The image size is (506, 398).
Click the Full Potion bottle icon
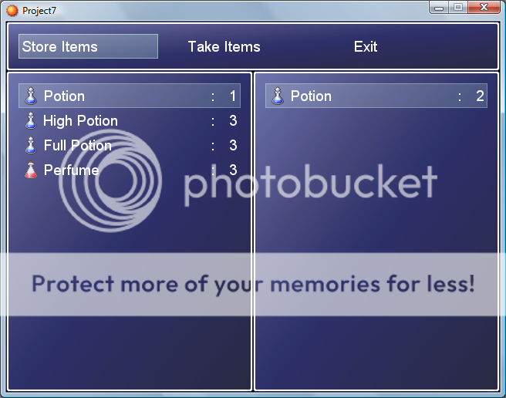point(31,145)
